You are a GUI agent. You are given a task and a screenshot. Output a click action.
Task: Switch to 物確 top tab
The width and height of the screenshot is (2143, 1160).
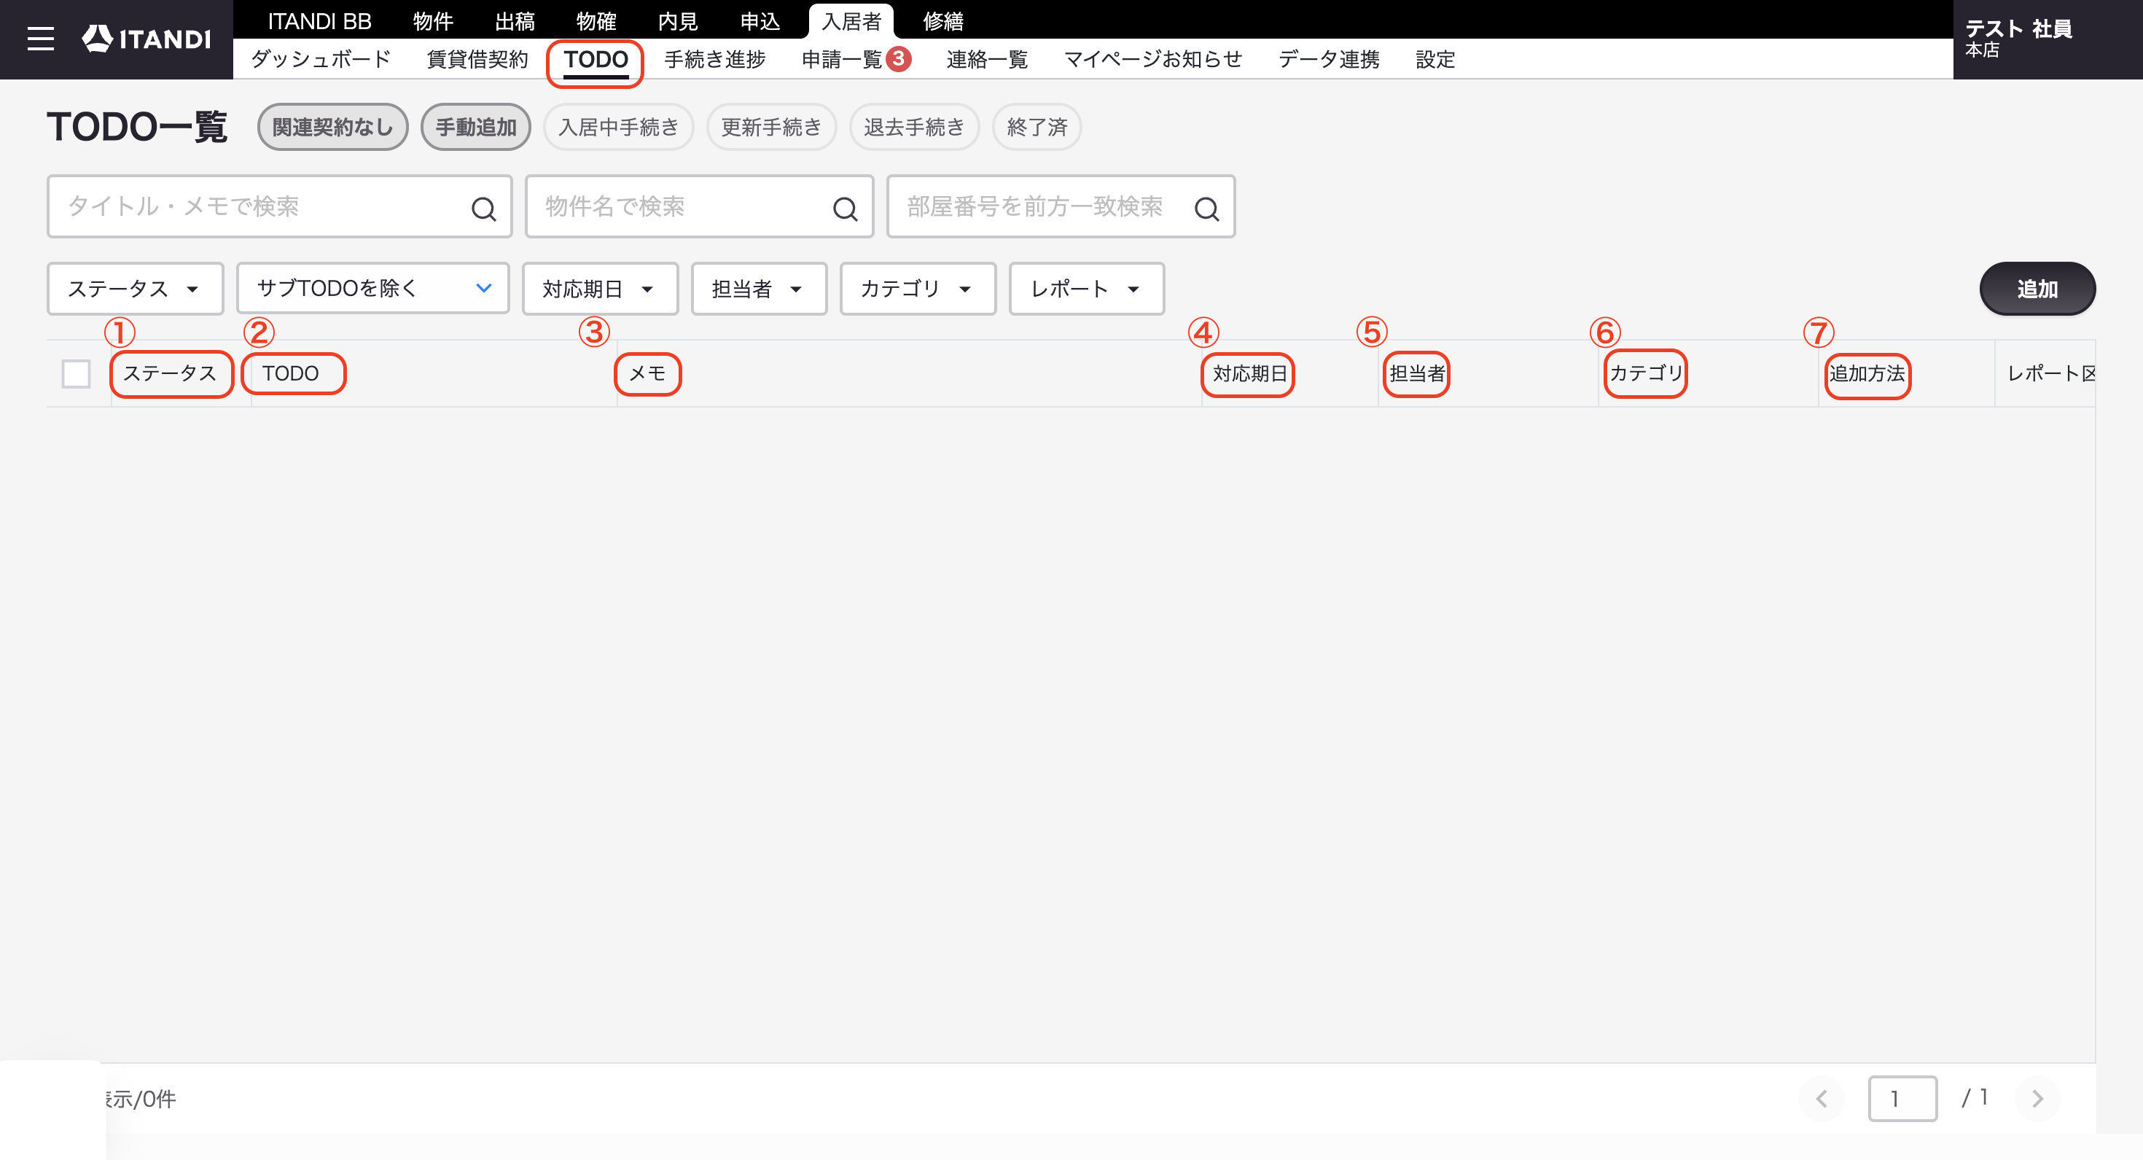click(x=596, y=21)
